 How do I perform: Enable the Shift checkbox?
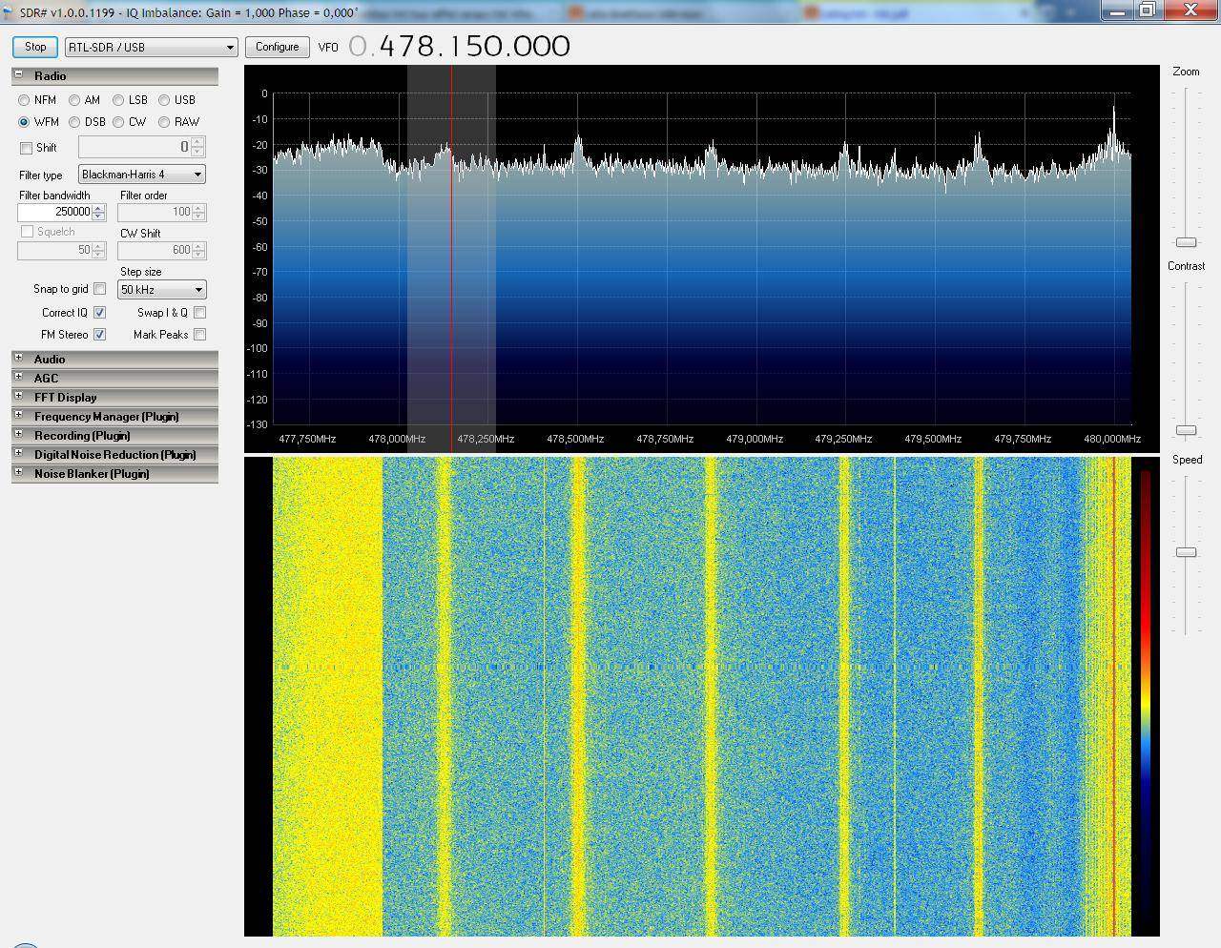pos(26,148)
